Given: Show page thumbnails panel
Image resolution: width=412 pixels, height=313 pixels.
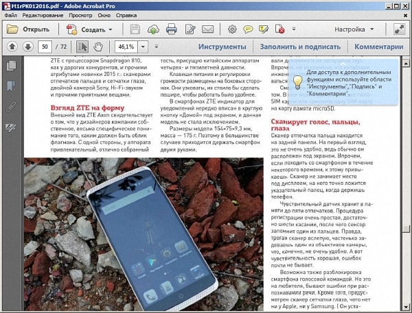Looking at the screenshot, I should [x=11, y=66].
